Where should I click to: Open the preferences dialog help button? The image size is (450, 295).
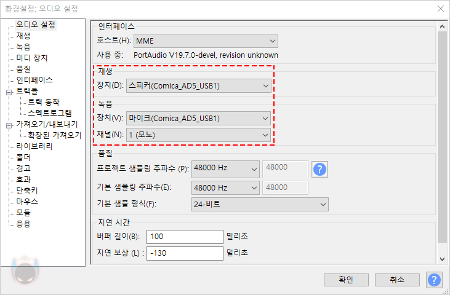pos(434,280)
